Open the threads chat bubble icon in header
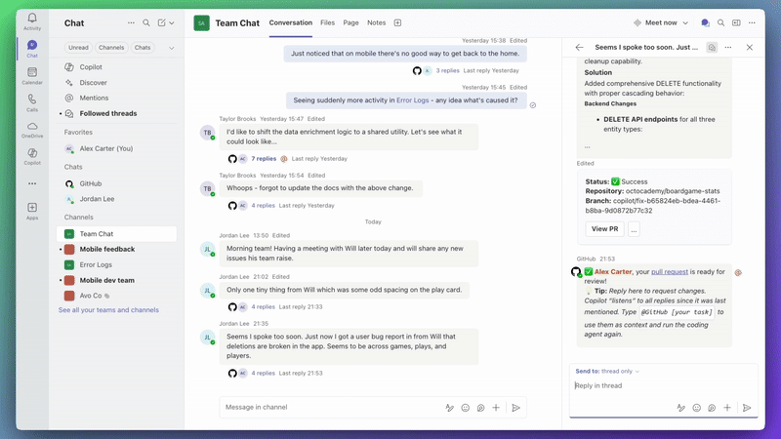 point(705,22)
